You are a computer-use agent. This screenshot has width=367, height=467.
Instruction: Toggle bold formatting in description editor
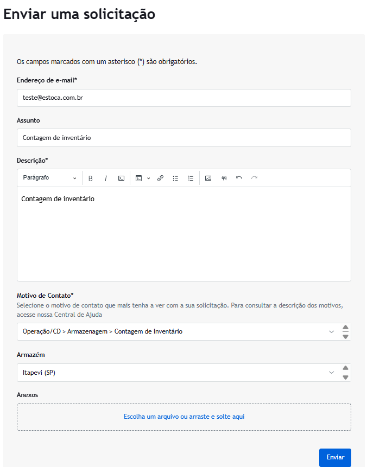pos(91,178)
